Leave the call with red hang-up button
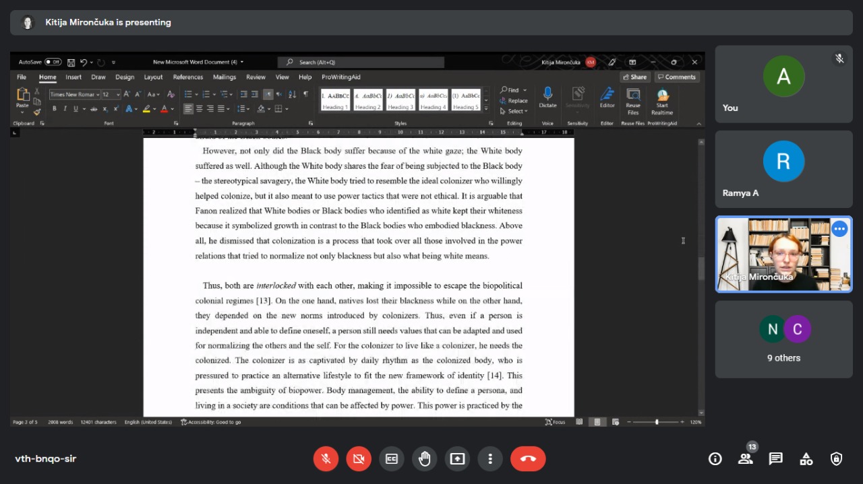Image resolution: width=863 pixels, height=484 pixels. coord(528,458)
